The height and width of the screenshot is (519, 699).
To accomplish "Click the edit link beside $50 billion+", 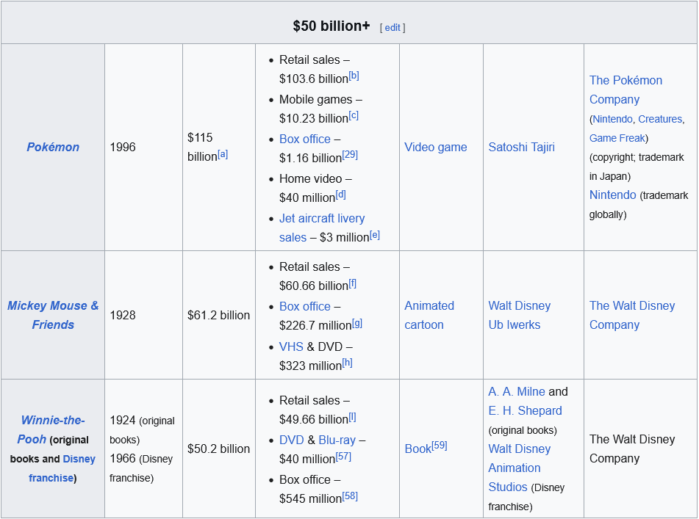I will 392,28.
